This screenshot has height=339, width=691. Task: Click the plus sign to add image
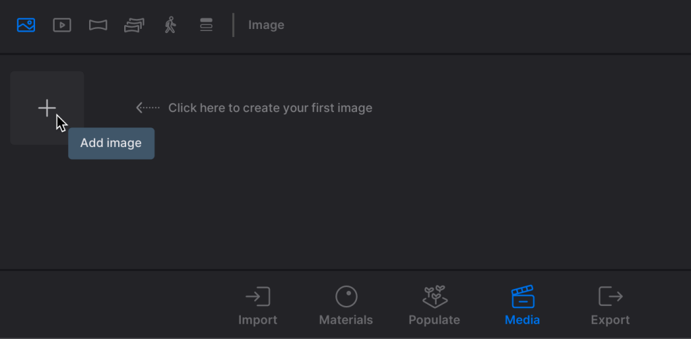47,108
